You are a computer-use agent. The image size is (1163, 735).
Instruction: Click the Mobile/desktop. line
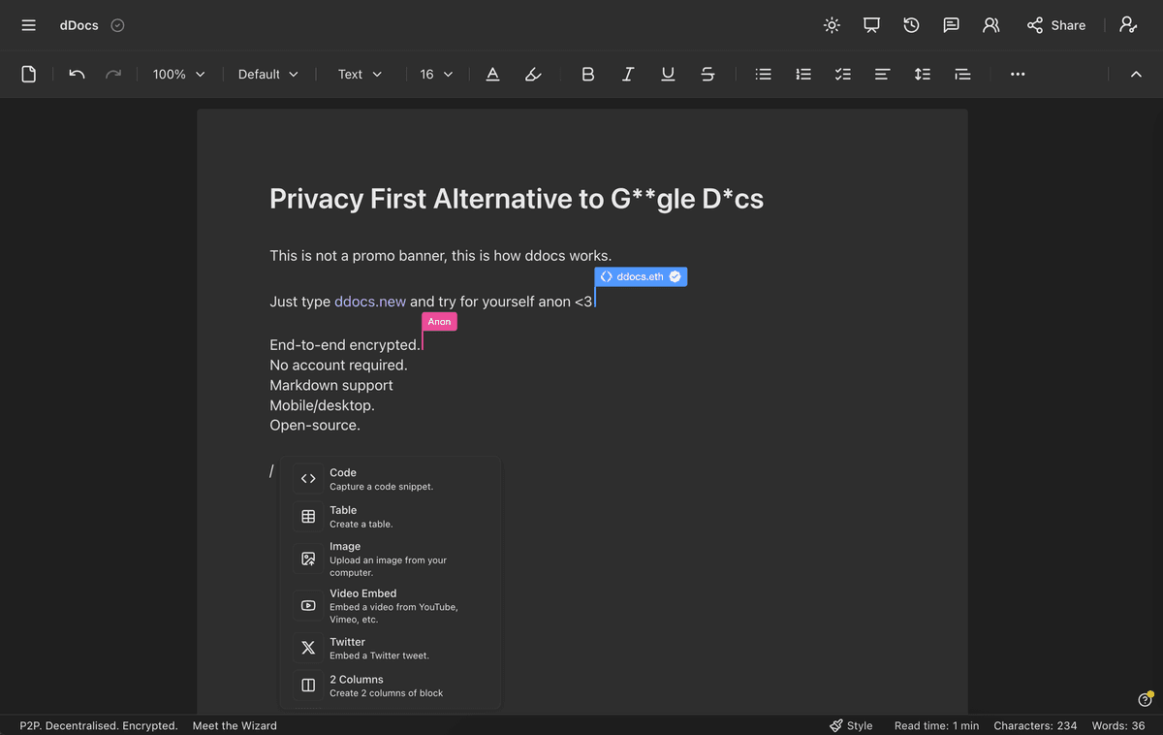click(322, 405)
